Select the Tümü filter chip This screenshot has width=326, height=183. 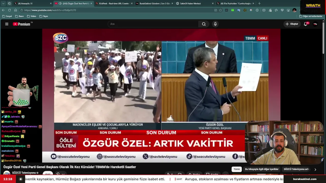[237, 169]
